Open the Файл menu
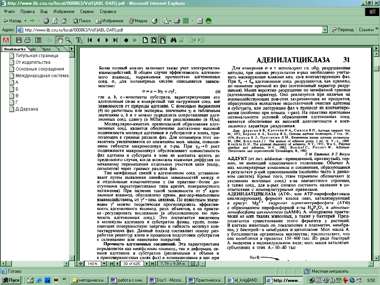Image resolution: width=380 pixels, height=285 pixels. click(9, 12)
